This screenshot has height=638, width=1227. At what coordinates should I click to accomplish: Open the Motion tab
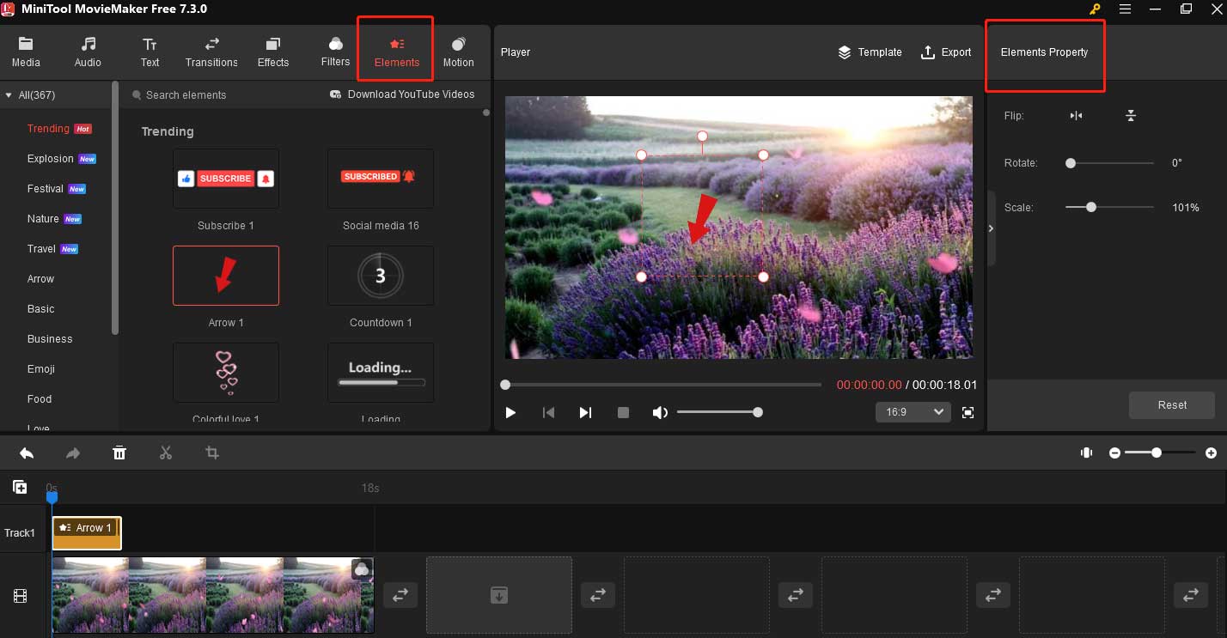(x=458, y=52)
